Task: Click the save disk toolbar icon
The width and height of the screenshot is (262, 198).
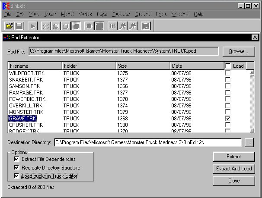Action: (19, 26)
